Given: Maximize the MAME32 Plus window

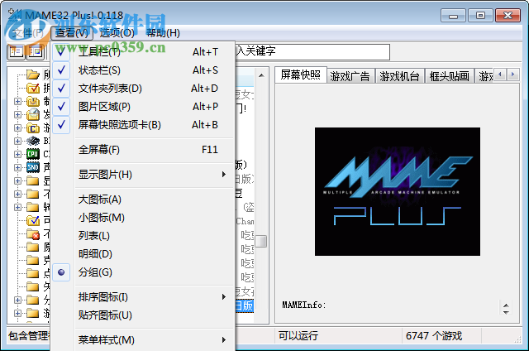Looking at the screenshot, I should tap(480, 16).
